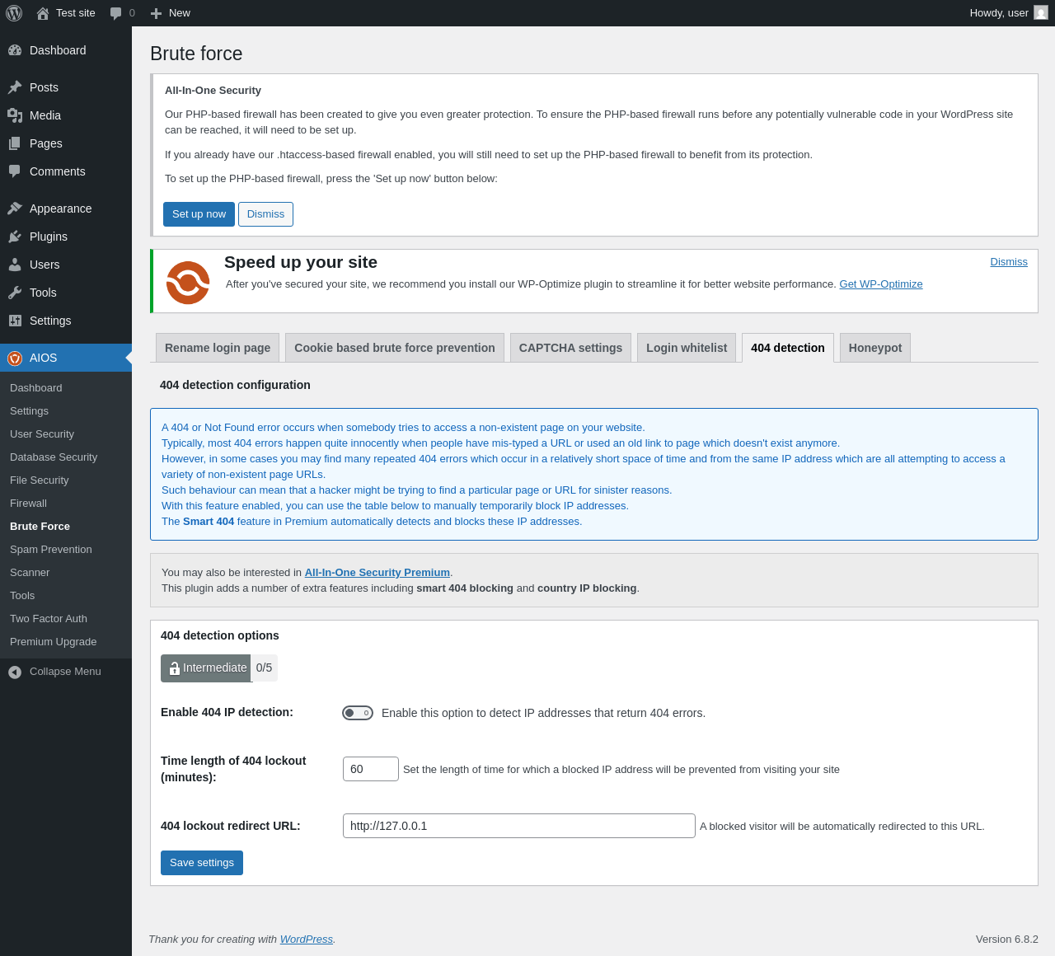This screenshot has width=1055, height=956.
Task: Follow the Get WP-Optimize link
Action: tap(881, 284)
